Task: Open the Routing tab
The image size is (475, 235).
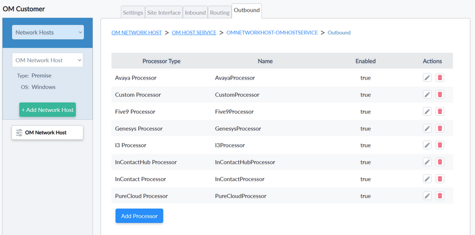Action: tap(220, 12)
